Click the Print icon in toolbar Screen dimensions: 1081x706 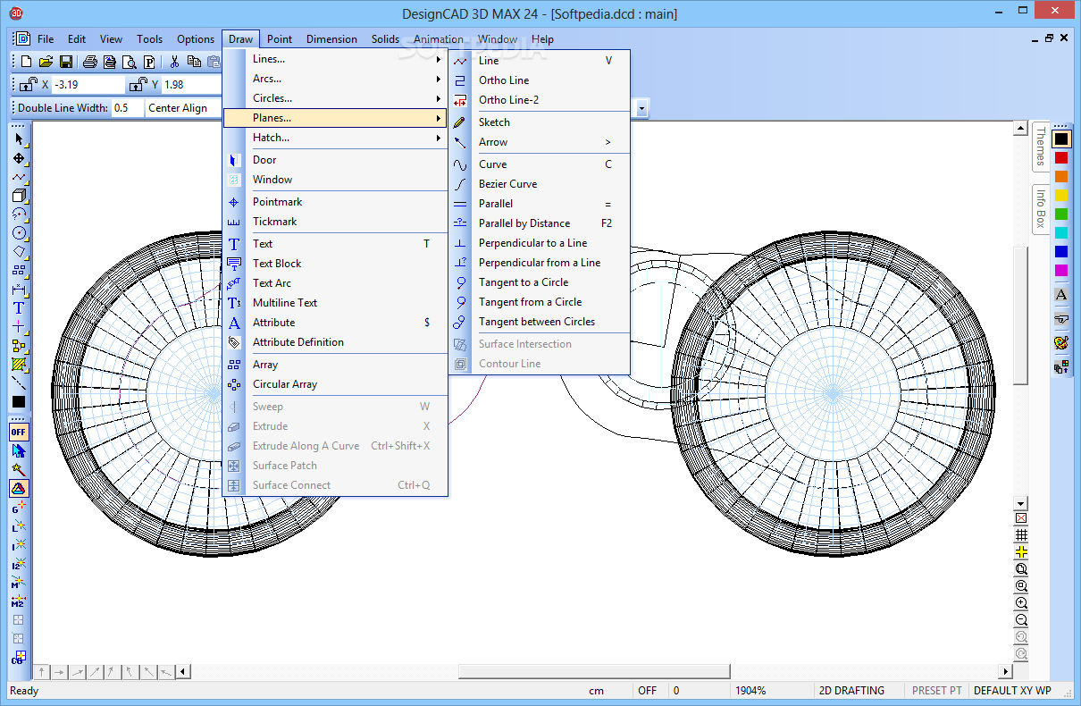coord(89,62)
